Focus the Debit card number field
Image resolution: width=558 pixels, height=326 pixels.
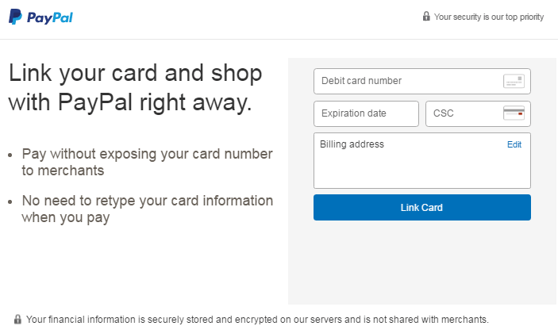click(x=405, y=81)
